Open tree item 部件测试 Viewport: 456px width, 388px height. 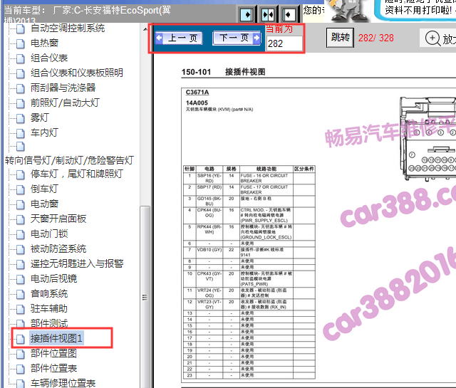click(49, 324)
